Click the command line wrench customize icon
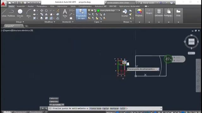This screenshot has width=202, height=113. click(46, 109)
